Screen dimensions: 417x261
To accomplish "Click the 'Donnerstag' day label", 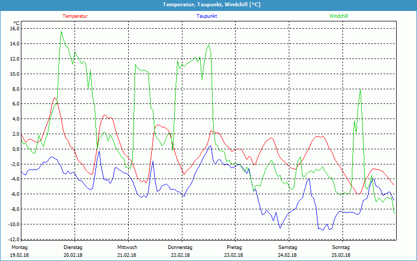I will click(180, 247).
